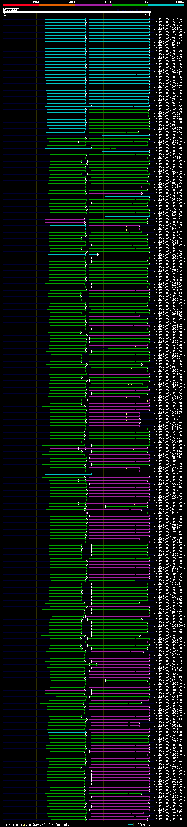Open UniRef100_Q94K32 hit
The image size is (187, 827).
(x=167, y=70)
